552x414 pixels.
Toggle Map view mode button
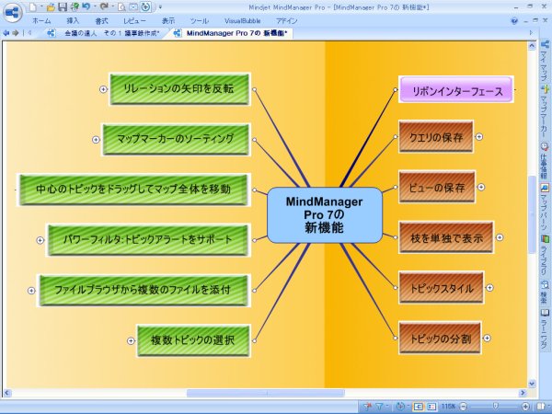coord(419,407)
